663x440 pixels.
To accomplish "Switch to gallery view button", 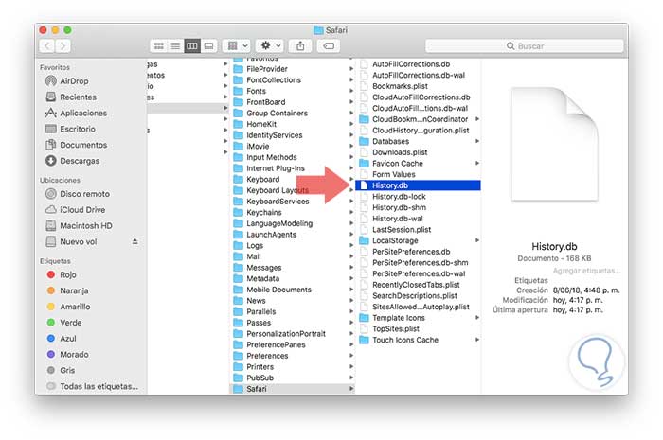I will tap(209, 46).
